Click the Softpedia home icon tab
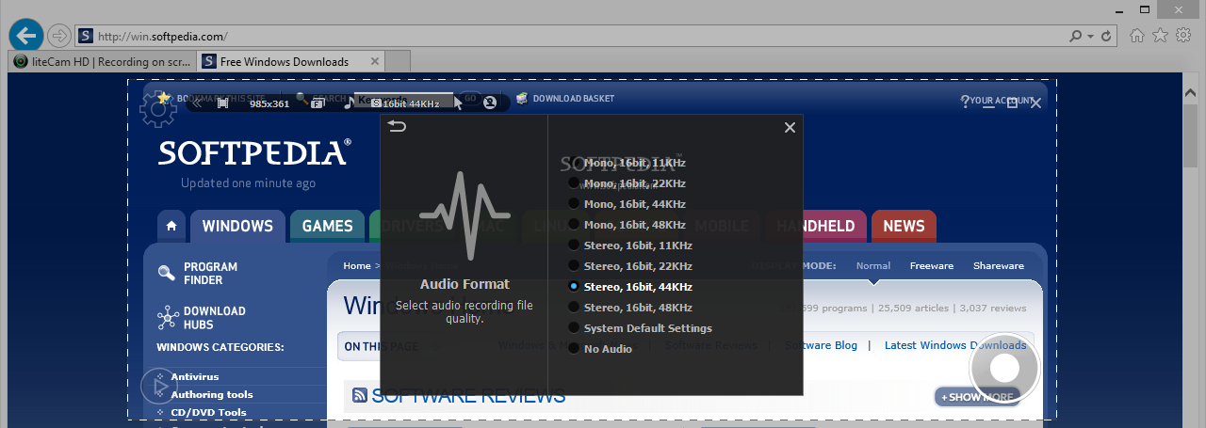 coord(171,226)
